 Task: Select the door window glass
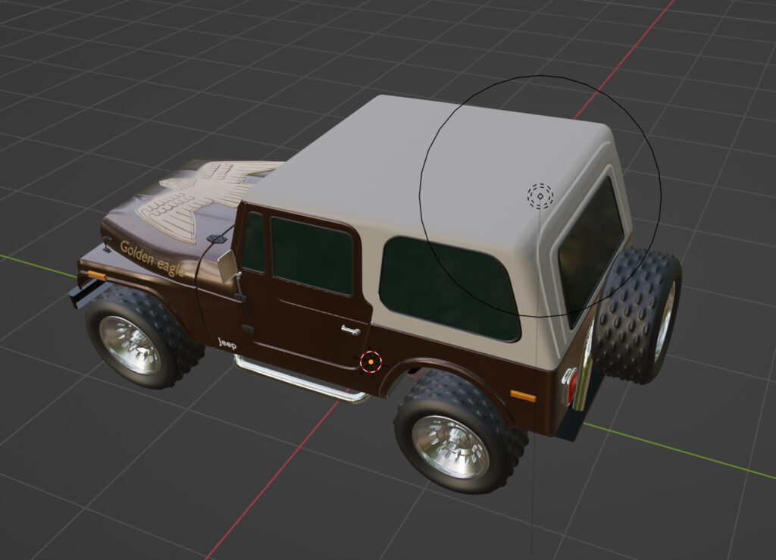coord(311,256)
